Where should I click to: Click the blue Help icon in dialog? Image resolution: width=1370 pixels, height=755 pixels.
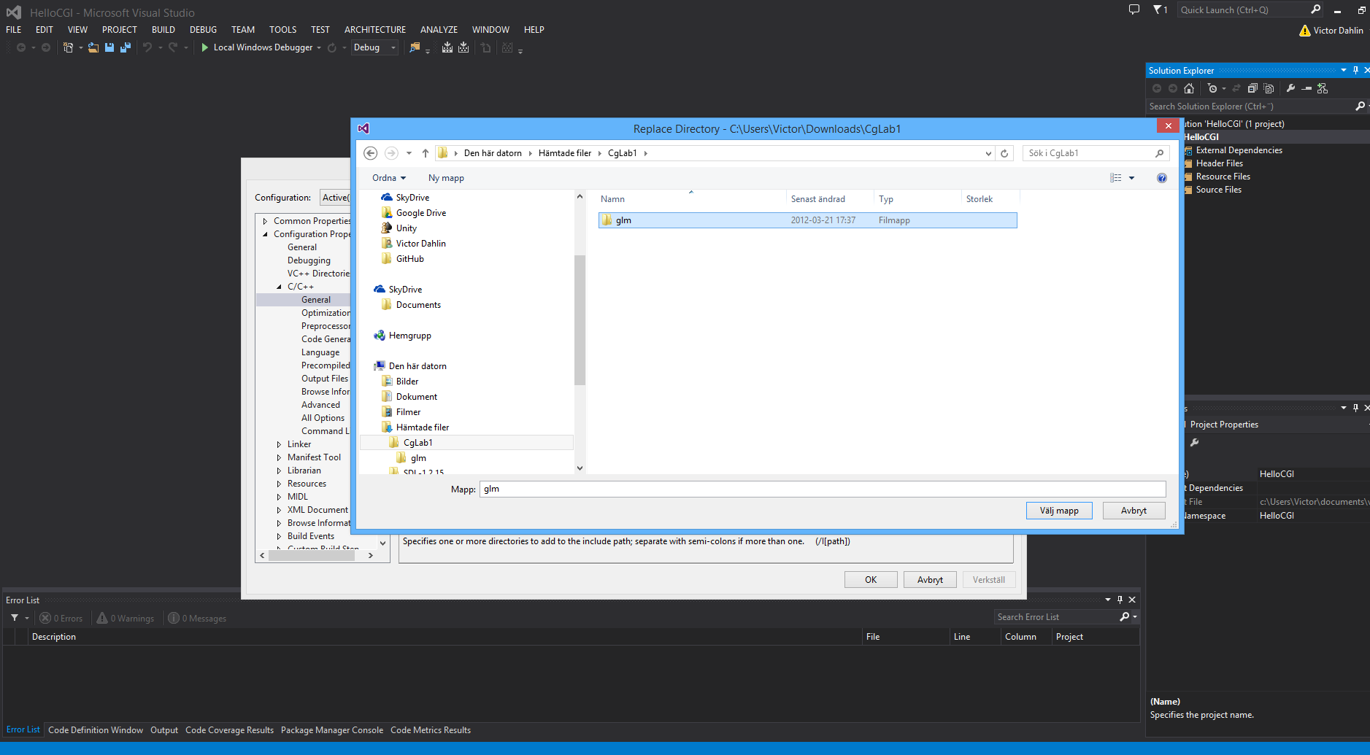click(x=1162, y=178)
